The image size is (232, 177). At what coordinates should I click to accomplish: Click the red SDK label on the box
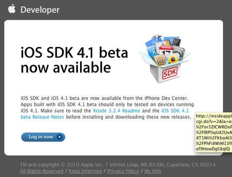(x=170, y=73)
